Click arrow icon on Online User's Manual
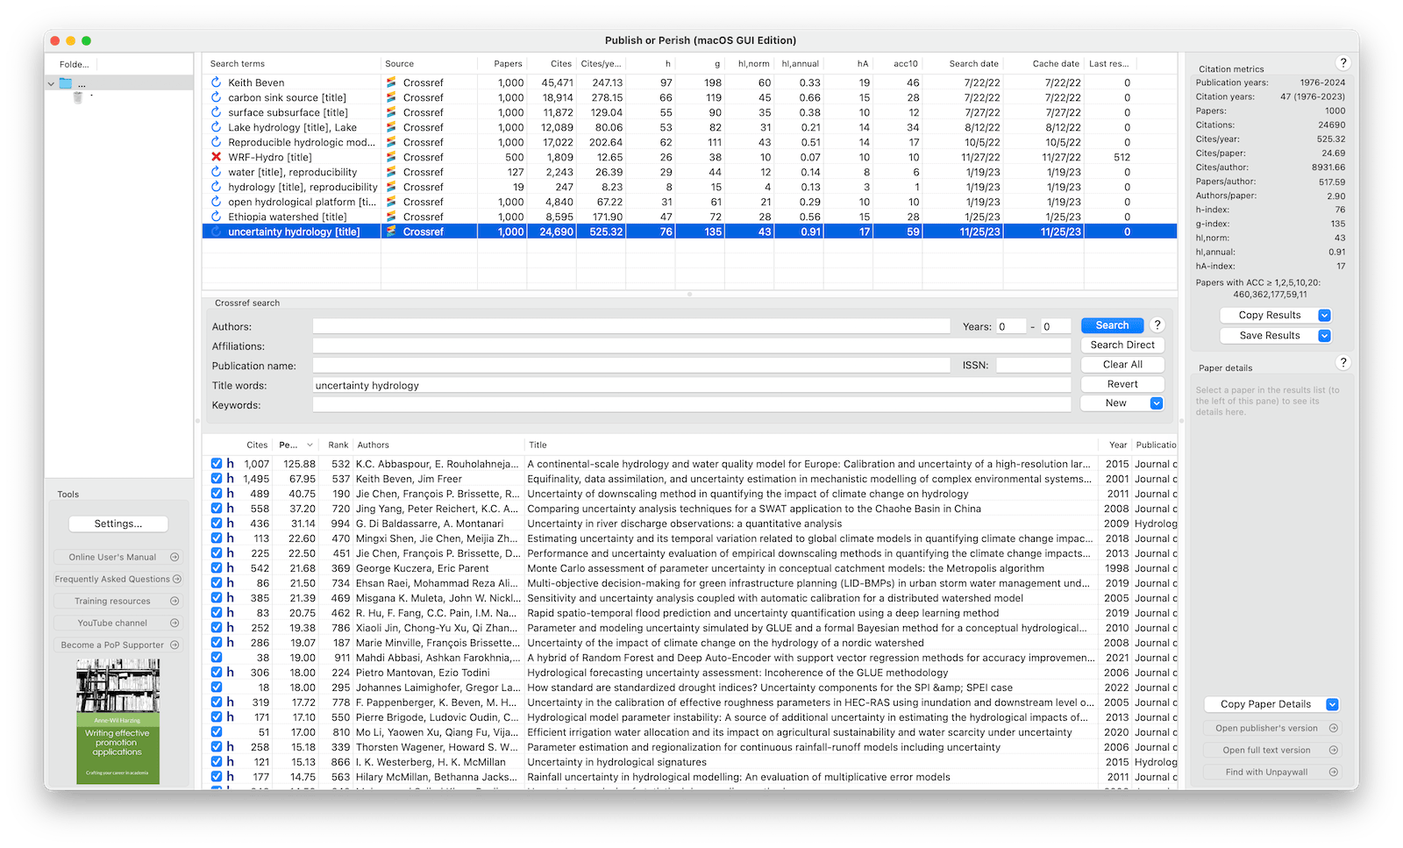 [174, 557]
